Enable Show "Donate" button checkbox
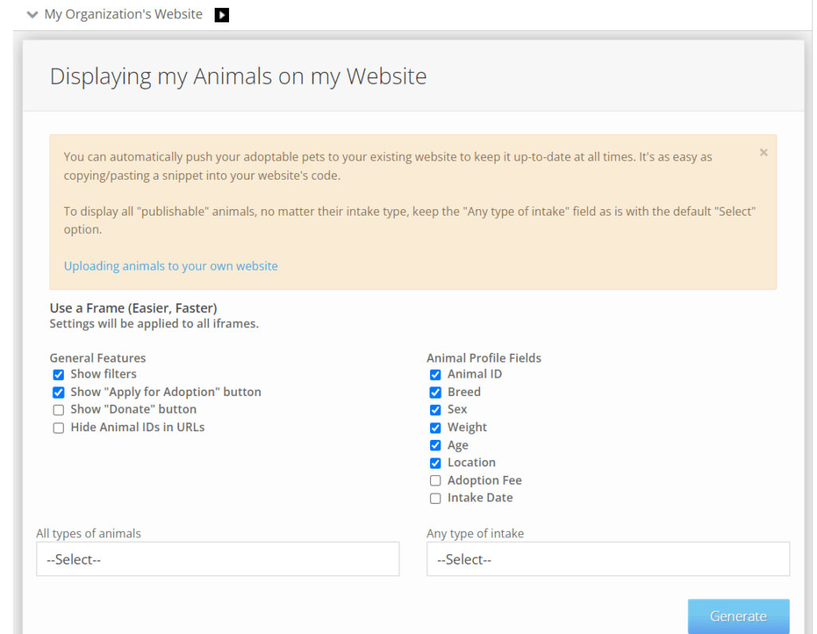This screenshot has width=817, height=634. (x=58, y=410)
